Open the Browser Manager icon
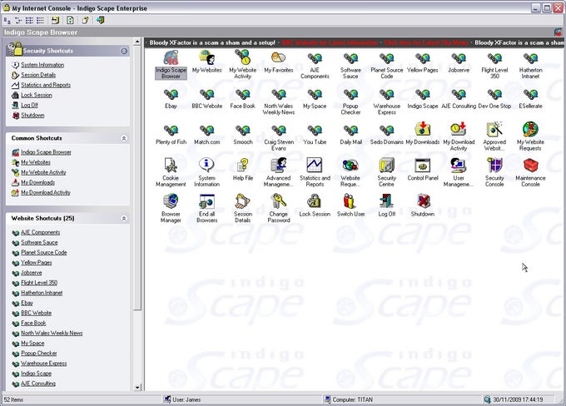The image size is (566, 406). tap(171, 201)
